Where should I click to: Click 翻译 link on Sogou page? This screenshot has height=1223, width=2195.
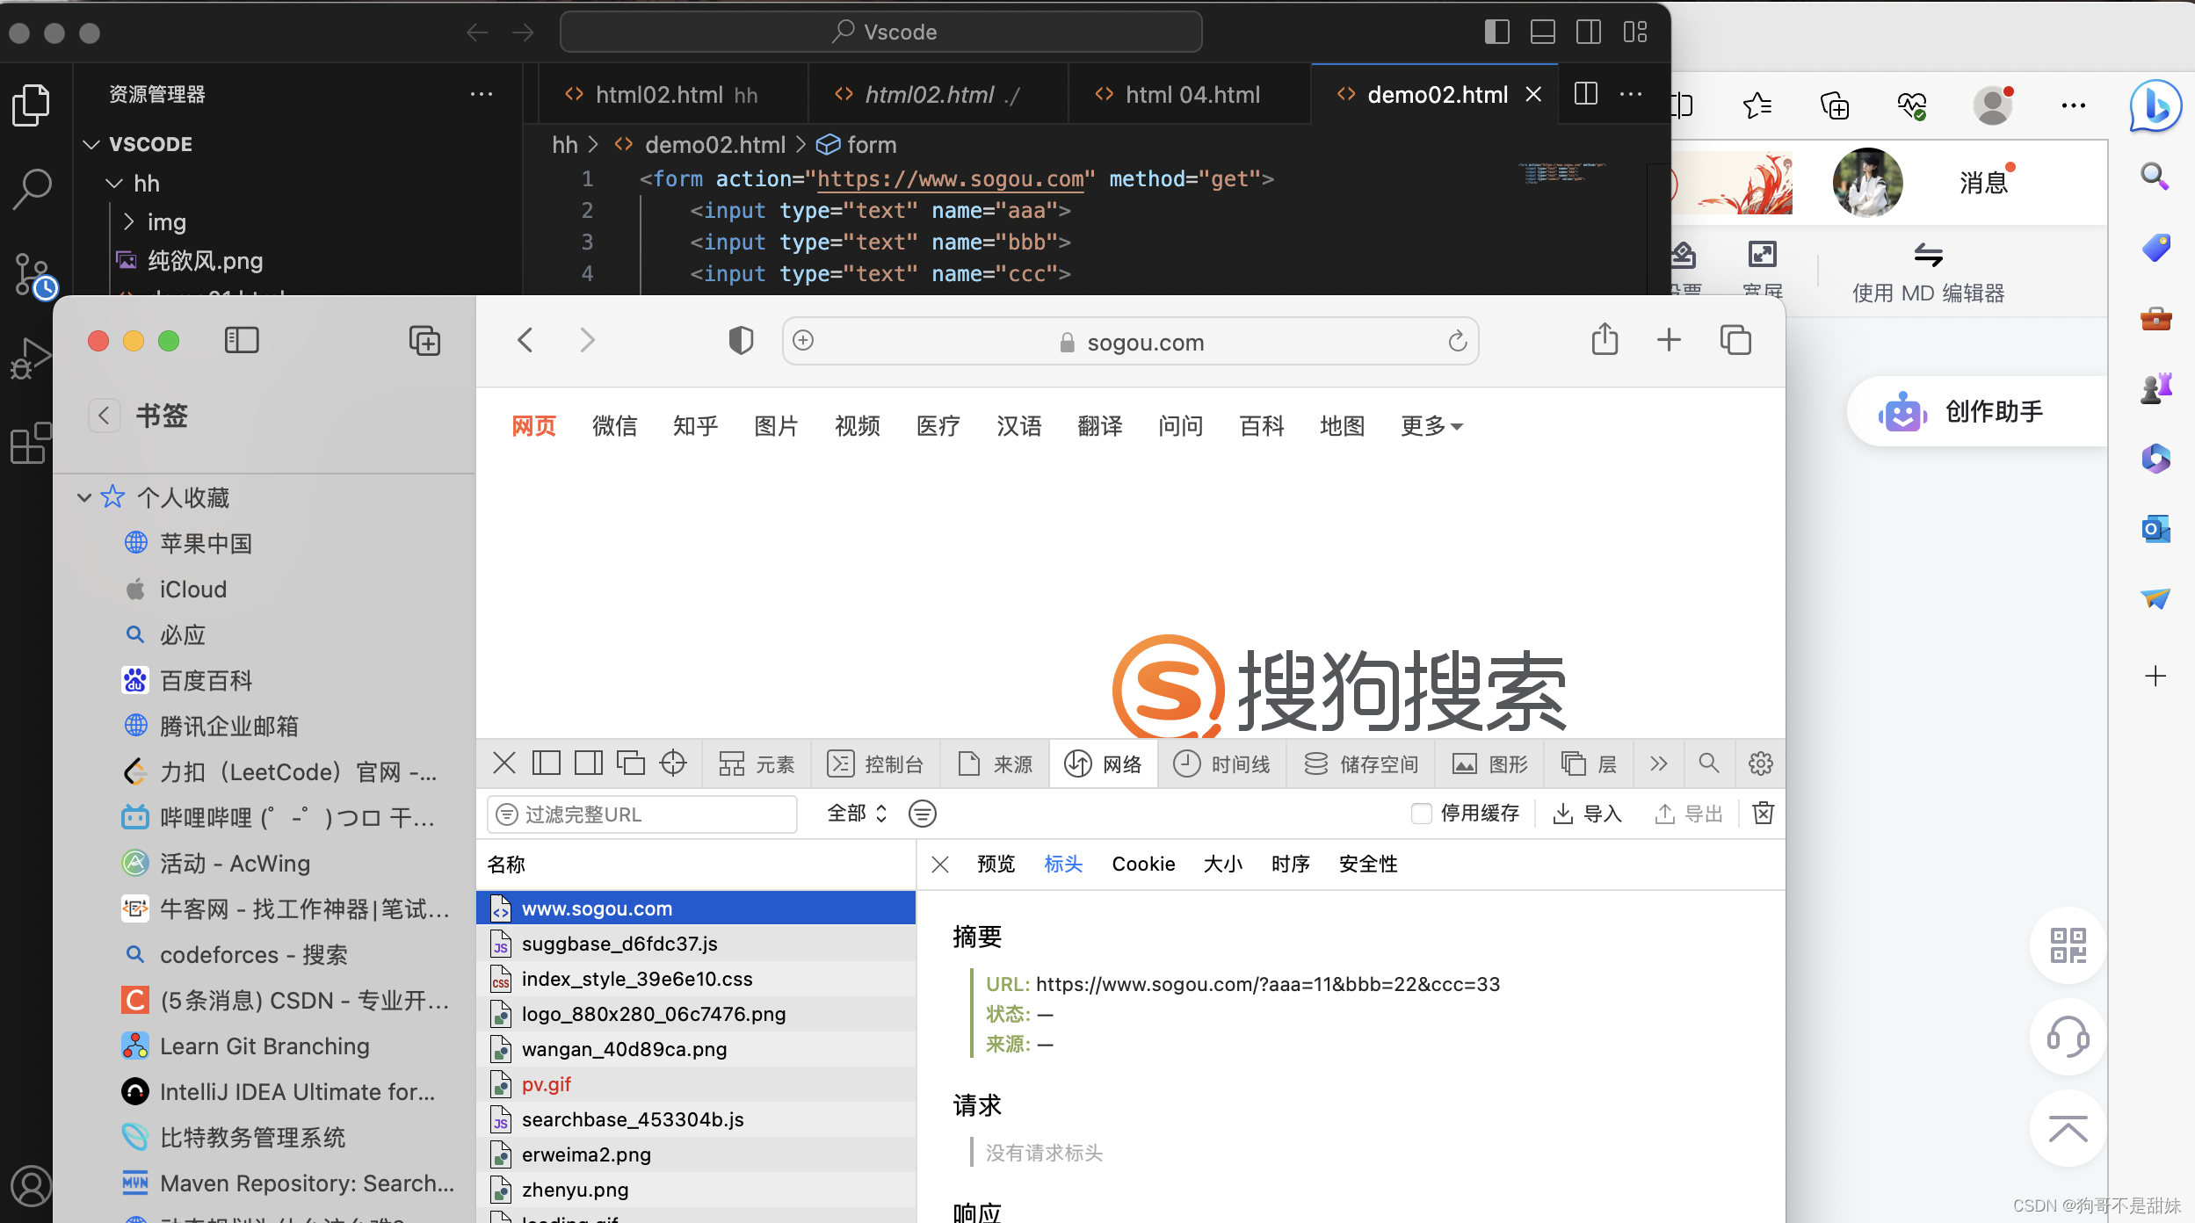click(1099, 426)
